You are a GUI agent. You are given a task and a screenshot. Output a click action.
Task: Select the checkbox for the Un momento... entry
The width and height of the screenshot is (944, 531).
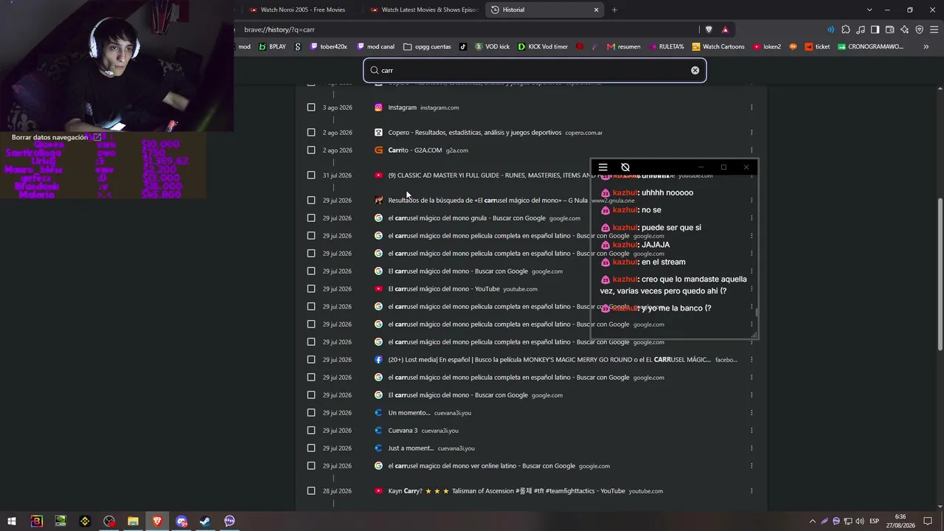click(311, 413)
